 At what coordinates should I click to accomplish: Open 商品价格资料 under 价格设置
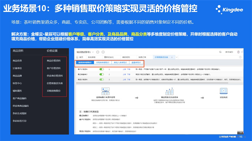tap(54, 61)
